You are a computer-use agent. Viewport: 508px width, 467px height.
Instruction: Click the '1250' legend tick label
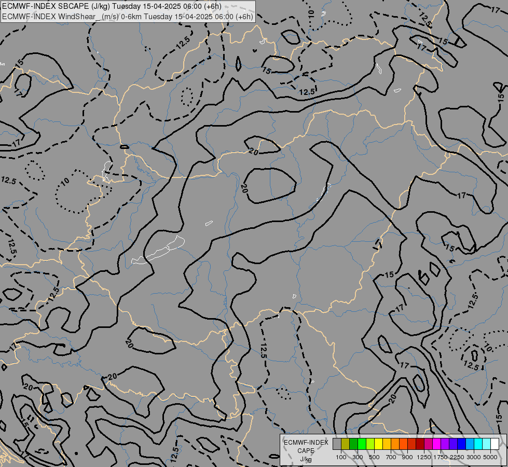[424, 457]
